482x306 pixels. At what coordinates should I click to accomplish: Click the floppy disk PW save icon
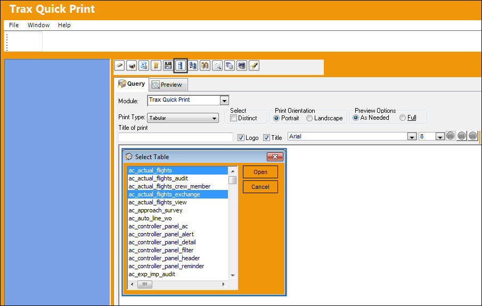(x=168, y=65)
